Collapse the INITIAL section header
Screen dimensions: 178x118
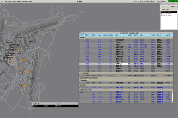[x=82, y=37]
